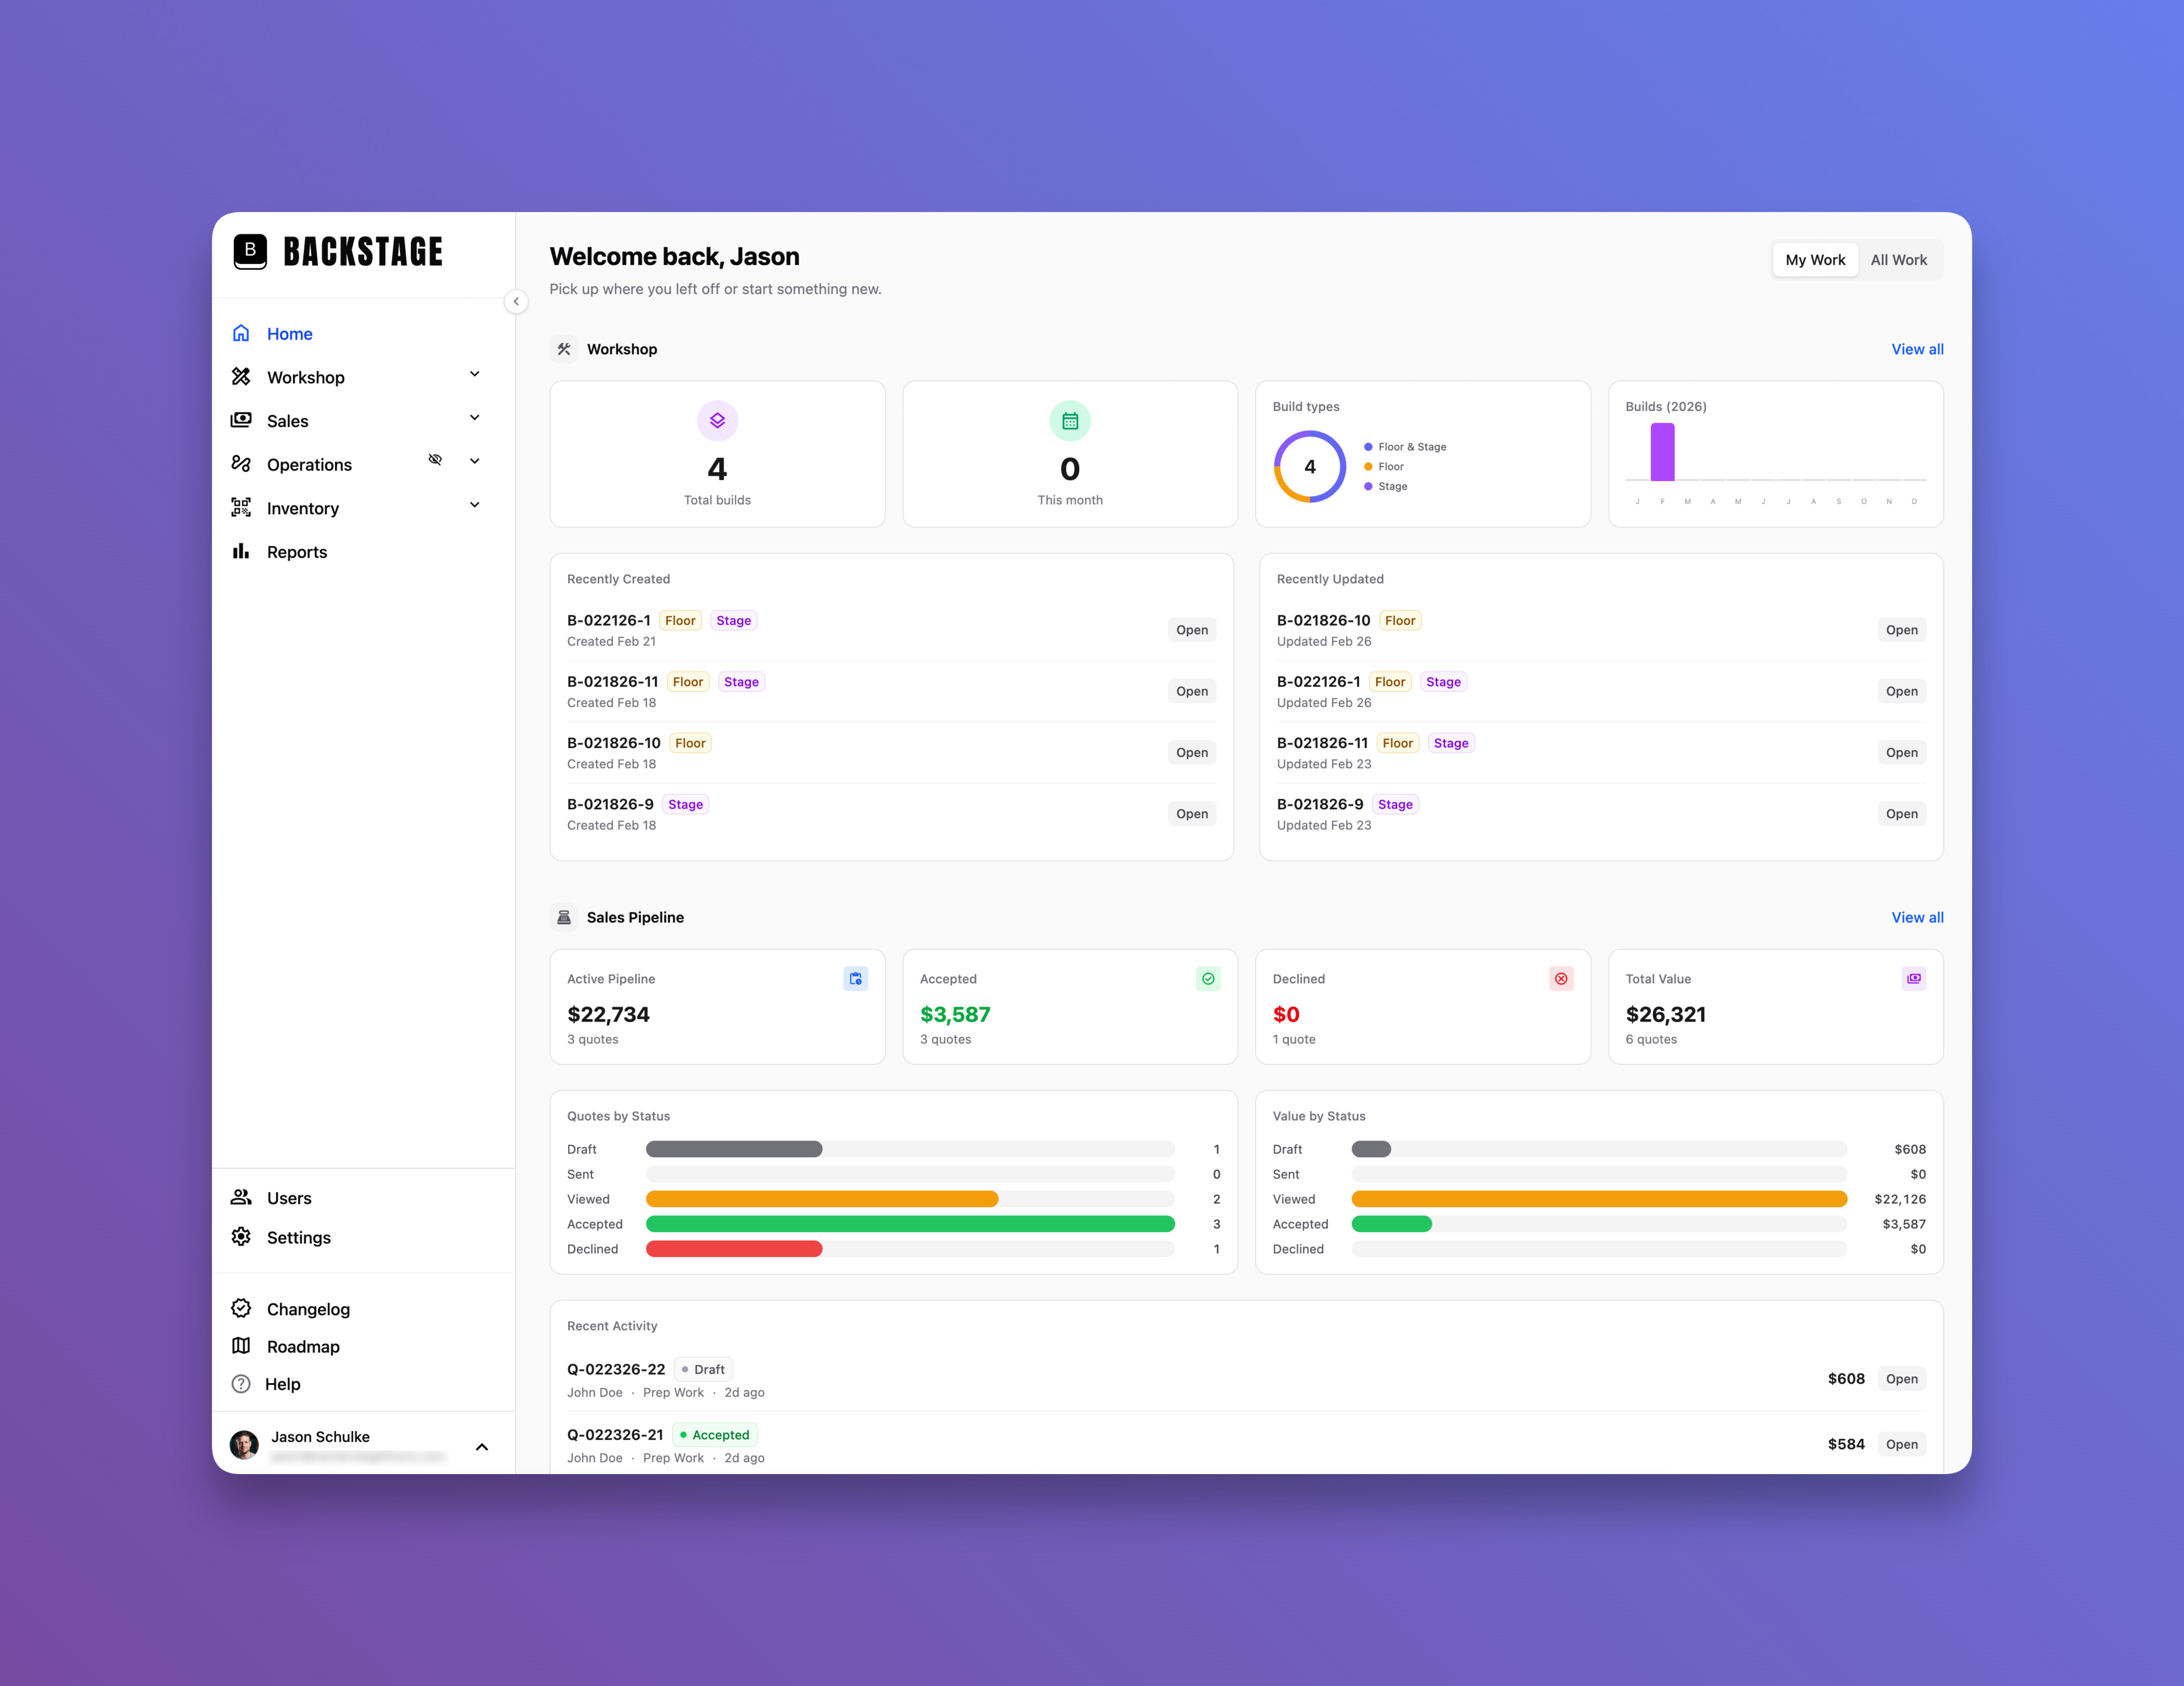The width and height of the screenshot is (2184, 1686).
Task: Click the Changelog badge icon
Action: [241, 1308]
